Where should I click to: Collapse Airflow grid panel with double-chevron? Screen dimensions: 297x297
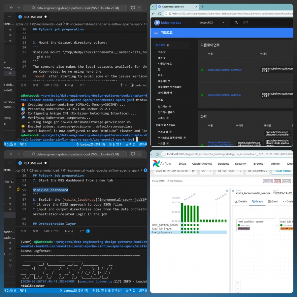coord(227,191)
